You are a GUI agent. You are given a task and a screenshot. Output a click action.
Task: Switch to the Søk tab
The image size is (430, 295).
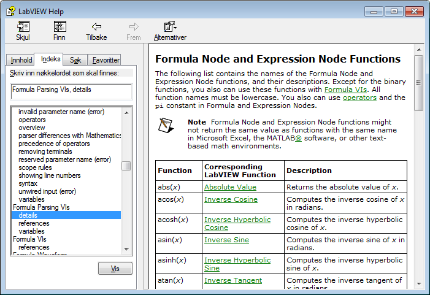pyautogui.click(x=75, y=60)
